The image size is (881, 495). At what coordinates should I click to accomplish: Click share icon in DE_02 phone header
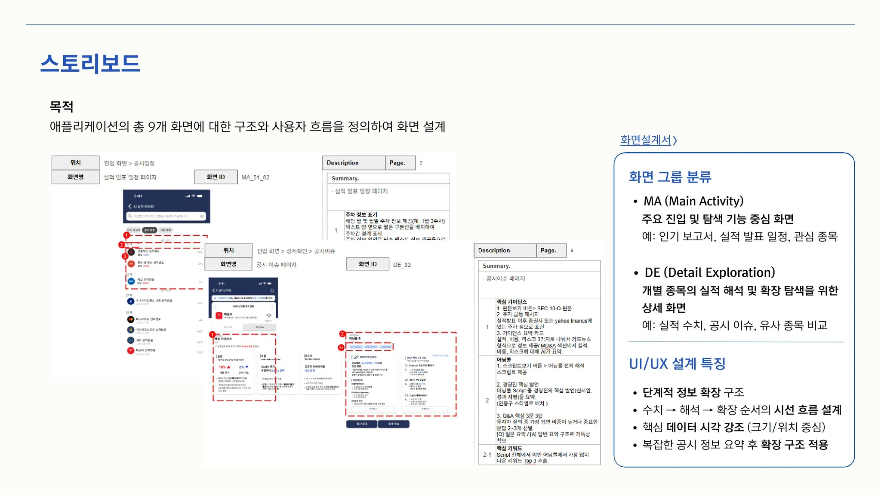[x=271, y=290]
